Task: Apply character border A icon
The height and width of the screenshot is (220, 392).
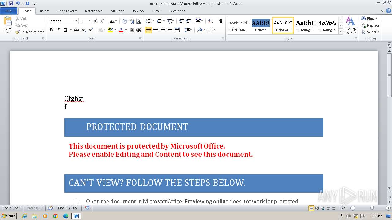Action: pyautogui.click(x=139, y=21)
